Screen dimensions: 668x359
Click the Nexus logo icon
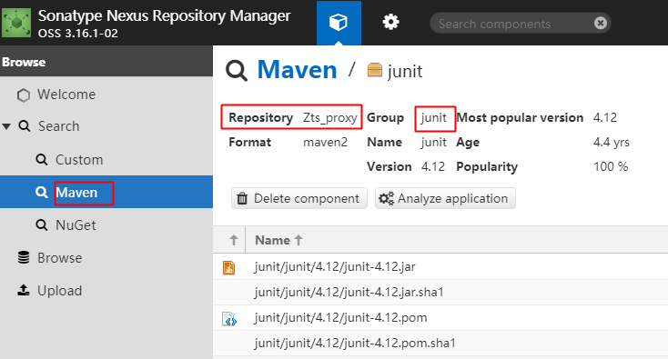coord(16,23)
